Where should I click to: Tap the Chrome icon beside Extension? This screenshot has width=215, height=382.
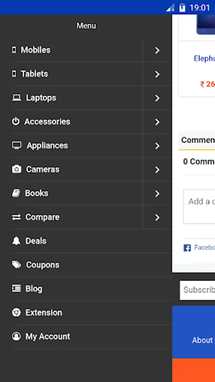[16, 312]
